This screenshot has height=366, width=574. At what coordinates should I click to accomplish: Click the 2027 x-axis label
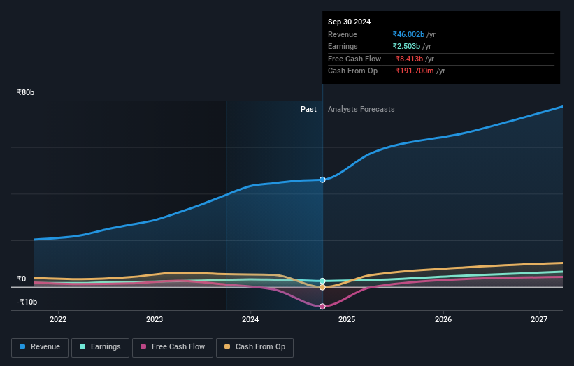(x=539, y=319)
